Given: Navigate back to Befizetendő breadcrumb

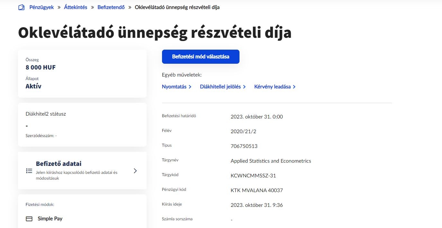Looking at the screenshot, I should point(111,7).
